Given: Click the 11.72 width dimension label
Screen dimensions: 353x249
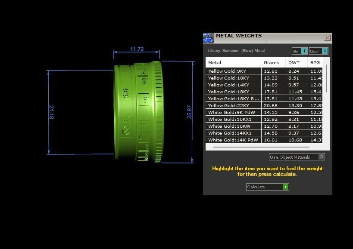Looking at the screenshot, I should [x=137, y=49].
